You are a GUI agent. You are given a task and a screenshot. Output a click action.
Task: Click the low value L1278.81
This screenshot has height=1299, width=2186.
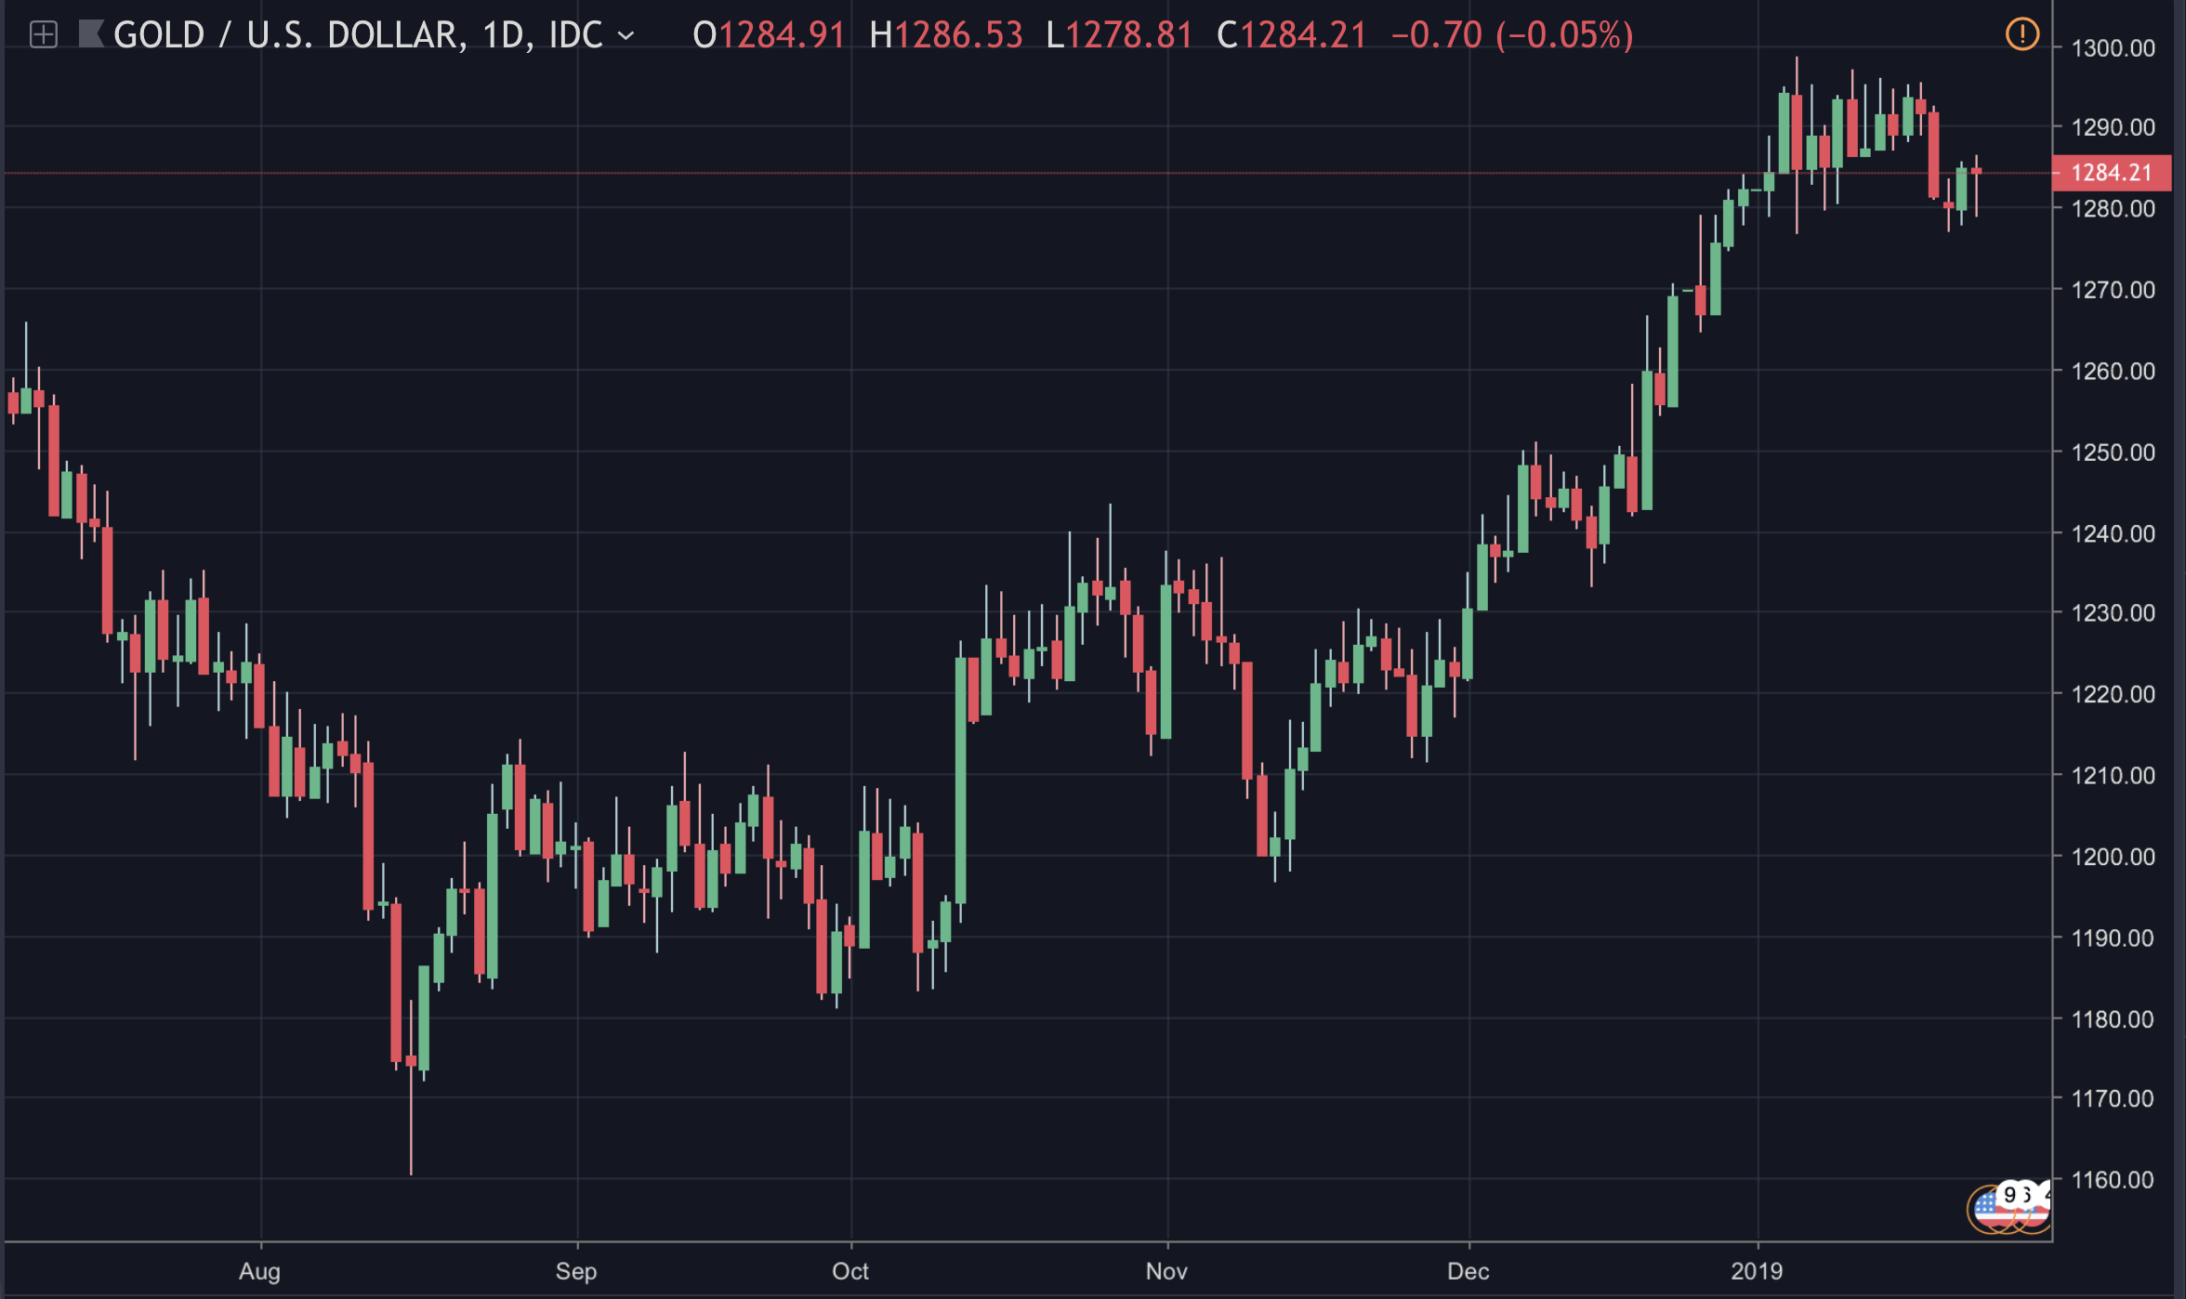[x=1119, y=35]
